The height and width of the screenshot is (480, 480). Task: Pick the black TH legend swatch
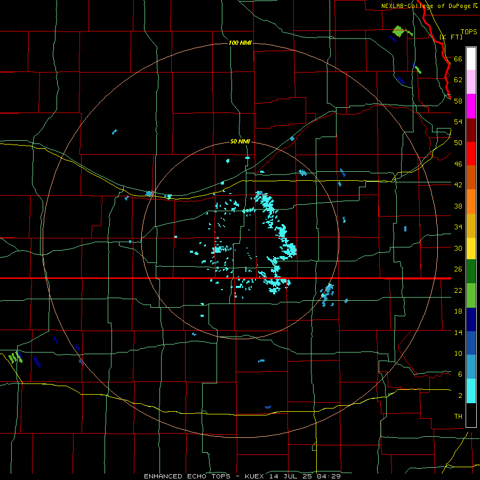click(471, 415)
